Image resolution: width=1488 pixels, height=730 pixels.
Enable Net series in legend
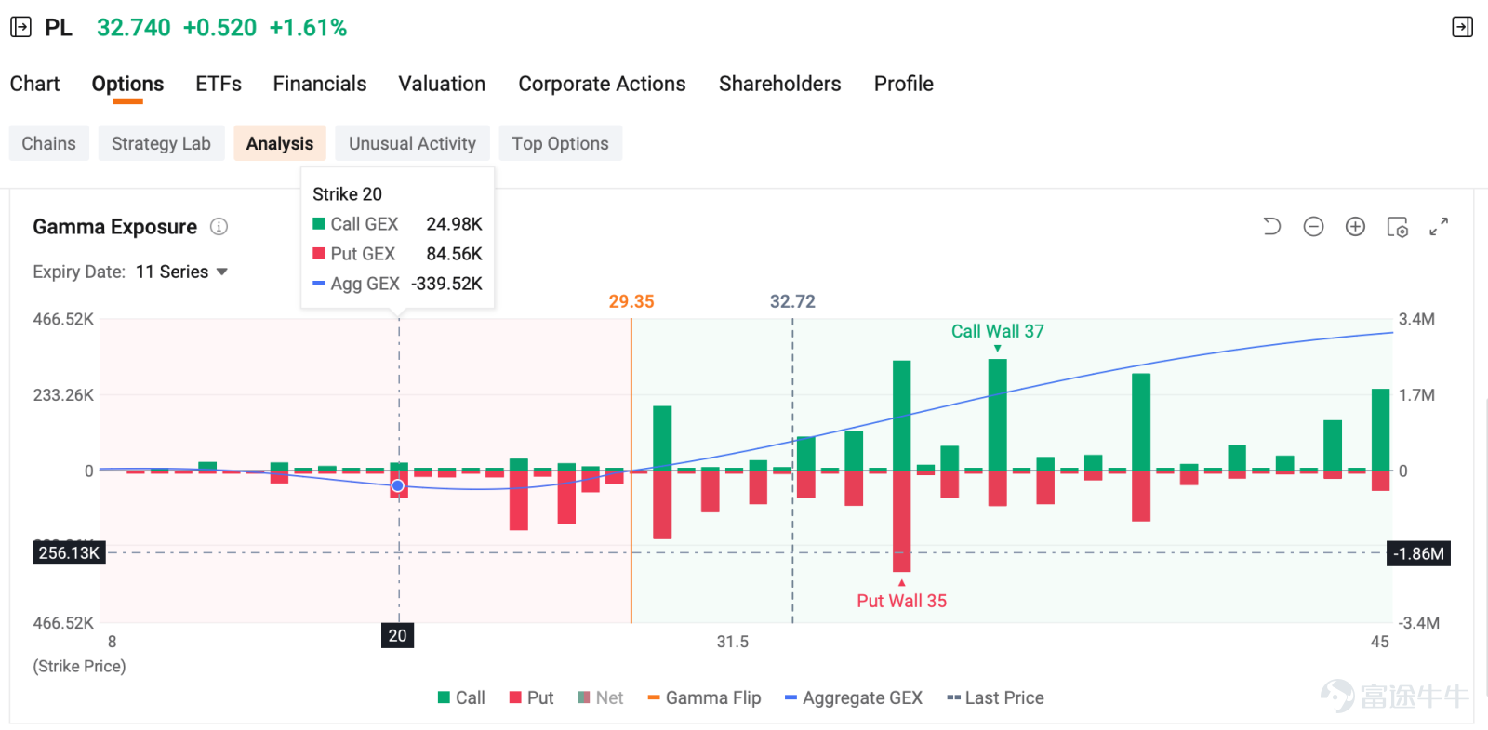tap(600, 697)
